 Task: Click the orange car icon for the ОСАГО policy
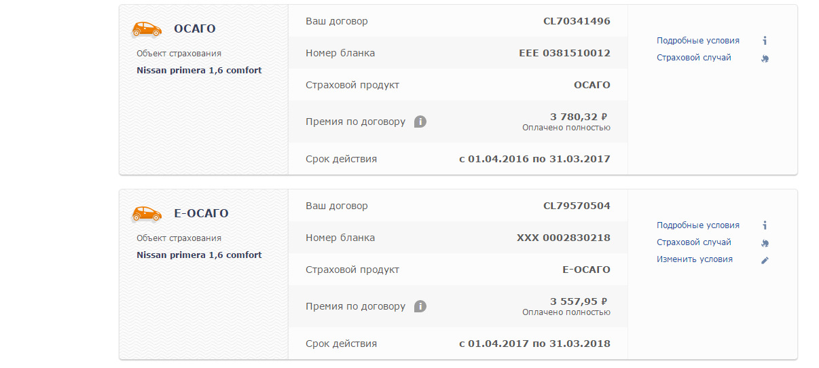coord(146,29)
